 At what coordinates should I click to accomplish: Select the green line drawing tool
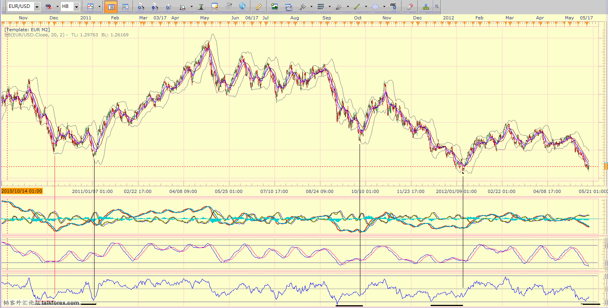click(357, 7)
